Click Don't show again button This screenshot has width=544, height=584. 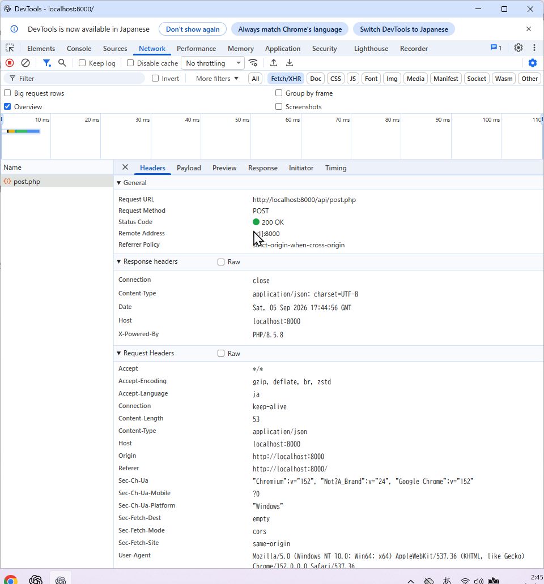193,29
